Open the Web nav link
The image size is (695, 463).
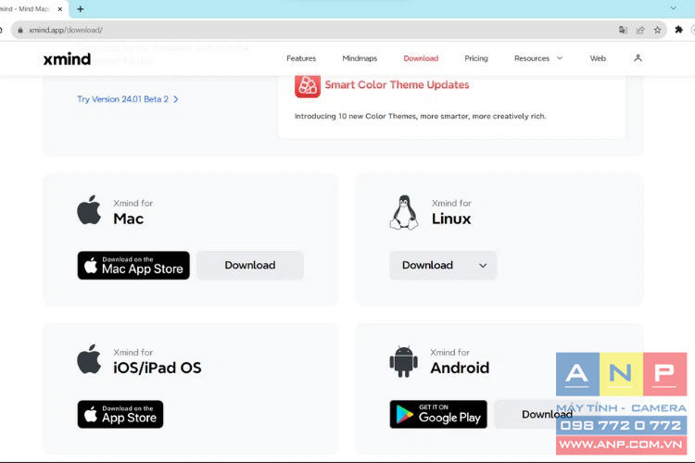[598, 58]
